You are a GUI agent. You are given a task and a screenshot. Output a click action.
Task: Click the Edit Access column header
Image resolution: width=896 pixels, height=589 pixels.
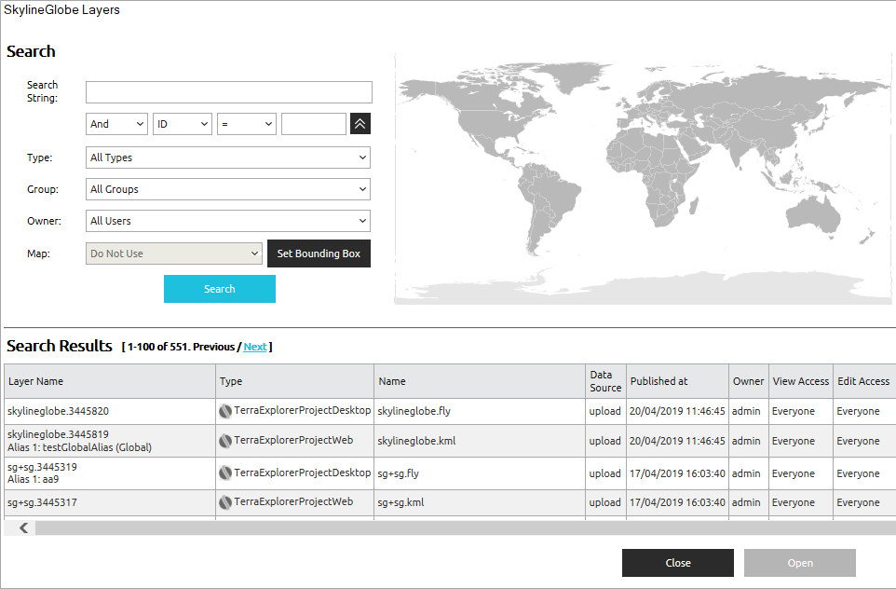point(863,381)
